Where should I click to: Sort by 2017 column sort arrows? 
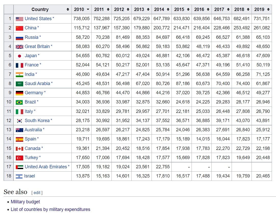pos(228,9)
